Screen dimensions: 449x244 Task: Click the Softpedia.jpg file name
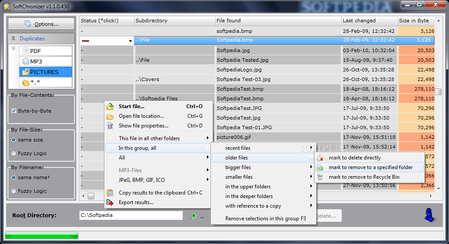click(233, 50)
